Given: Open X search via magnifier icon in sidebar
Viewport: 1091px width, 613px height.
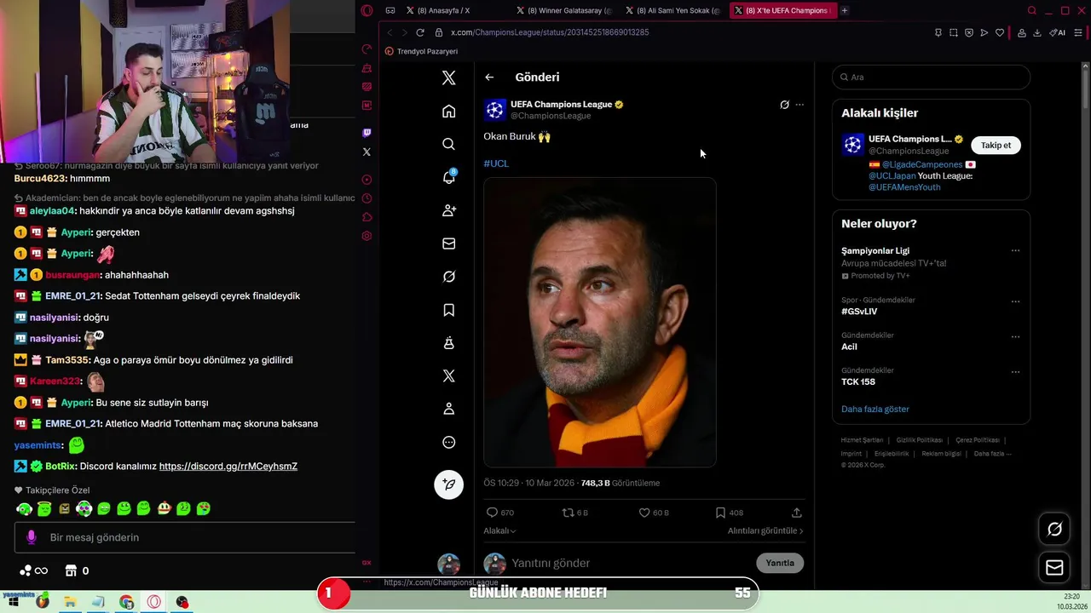Looking at the screenshot, I should [x=449, y=144].
